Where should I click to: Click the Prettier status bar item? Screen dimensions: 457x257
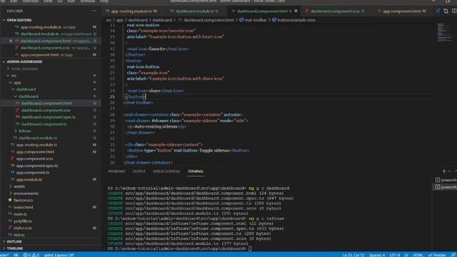[437, 255]
